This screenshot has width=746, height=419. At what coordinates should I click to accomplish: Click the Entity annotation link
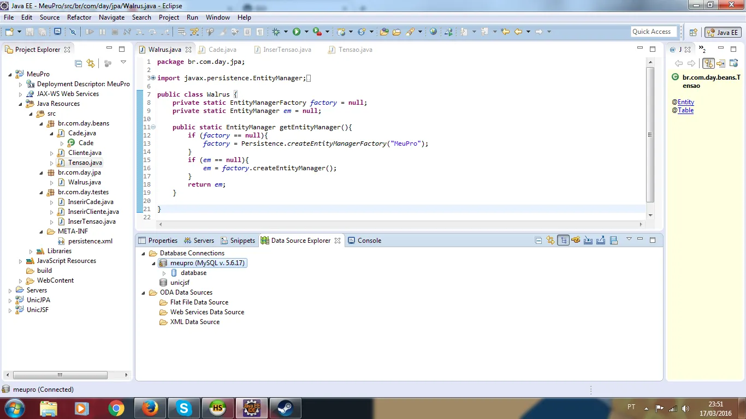click(686, 102)
